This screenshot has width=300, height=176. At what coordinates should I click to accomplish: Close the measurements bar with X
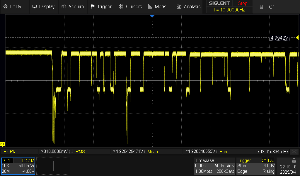295,152
